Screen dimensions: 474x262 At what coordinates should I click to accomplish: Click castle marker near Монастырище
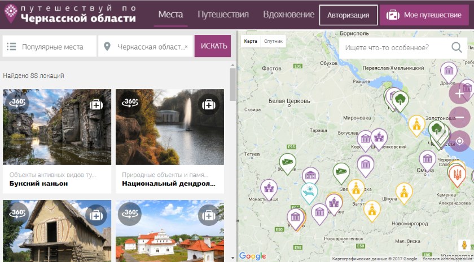[269, 188]
